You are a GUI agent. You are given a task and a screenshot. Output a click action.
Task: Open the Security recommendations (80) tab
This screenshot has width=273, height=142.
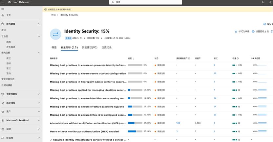(90, 47)
